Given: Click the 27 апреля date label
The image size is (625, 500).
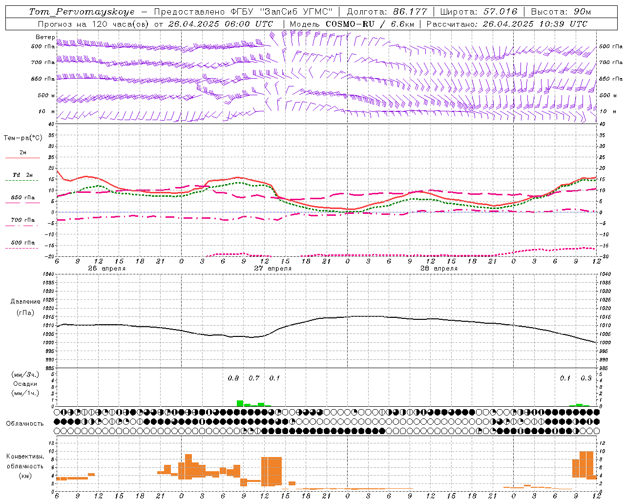Looking at the screenshot, I should [x=272, y=269].
